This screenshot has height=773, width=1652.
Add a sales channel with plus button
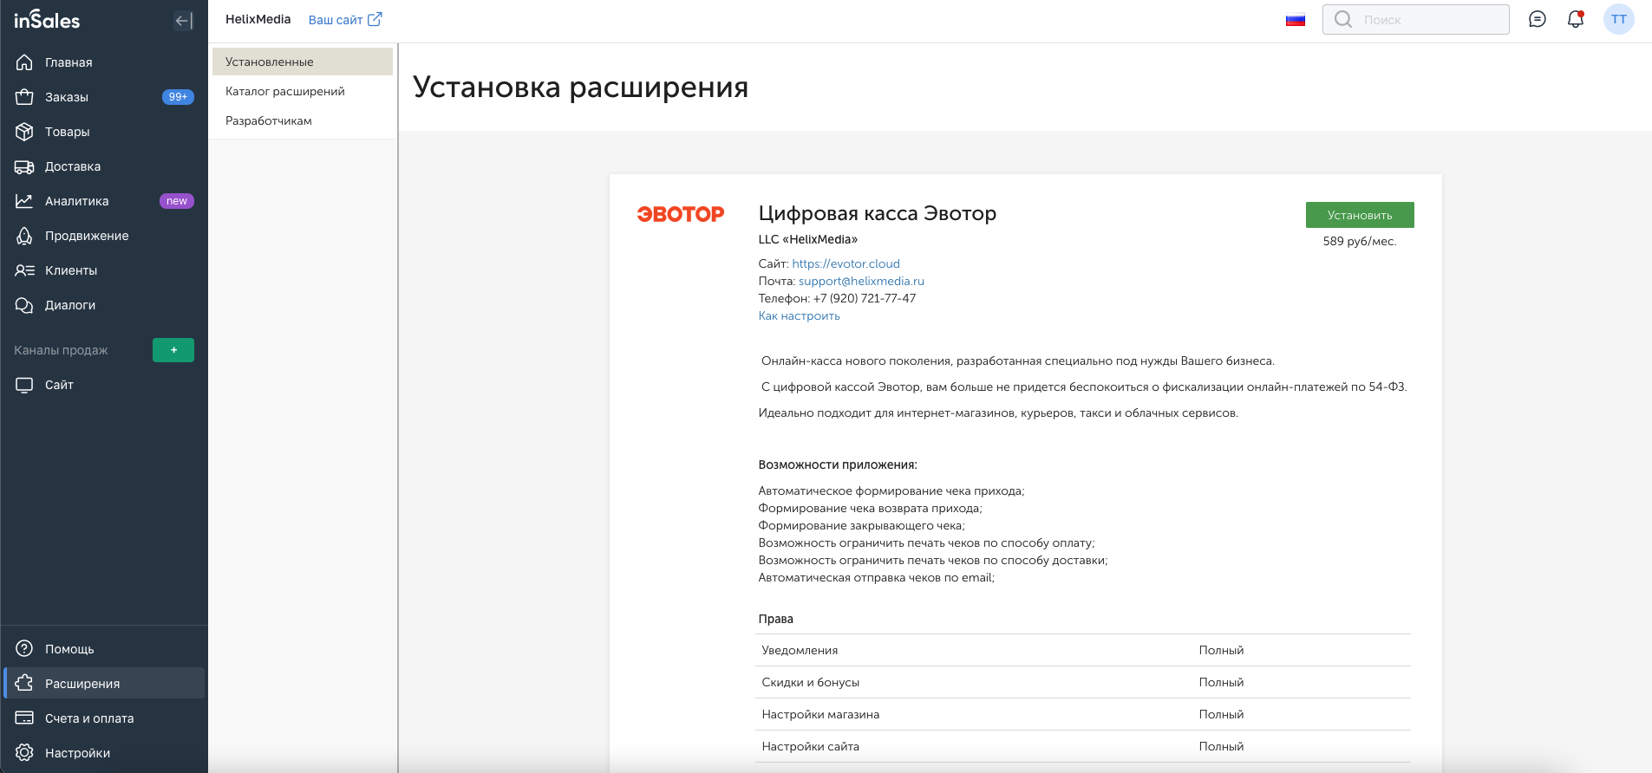[173, 350]
